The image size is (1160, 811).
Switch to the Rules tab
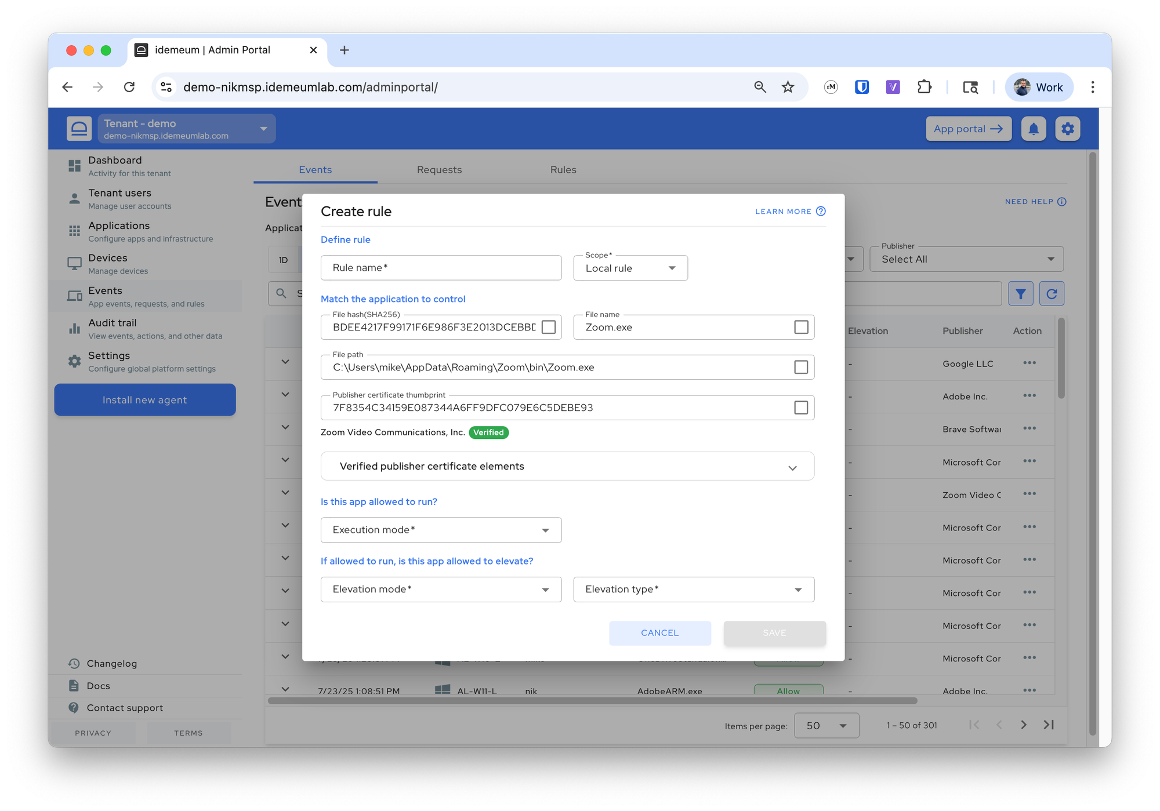pyautogui.click(x=563, y=170)
